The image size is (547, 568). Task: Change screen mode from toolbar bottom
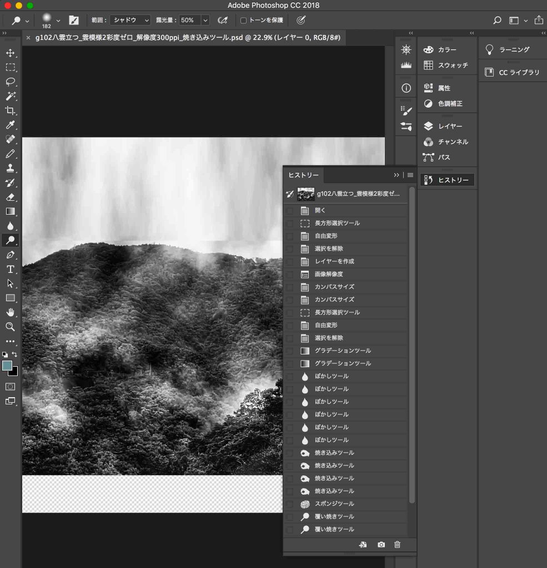tap(10, 401)
